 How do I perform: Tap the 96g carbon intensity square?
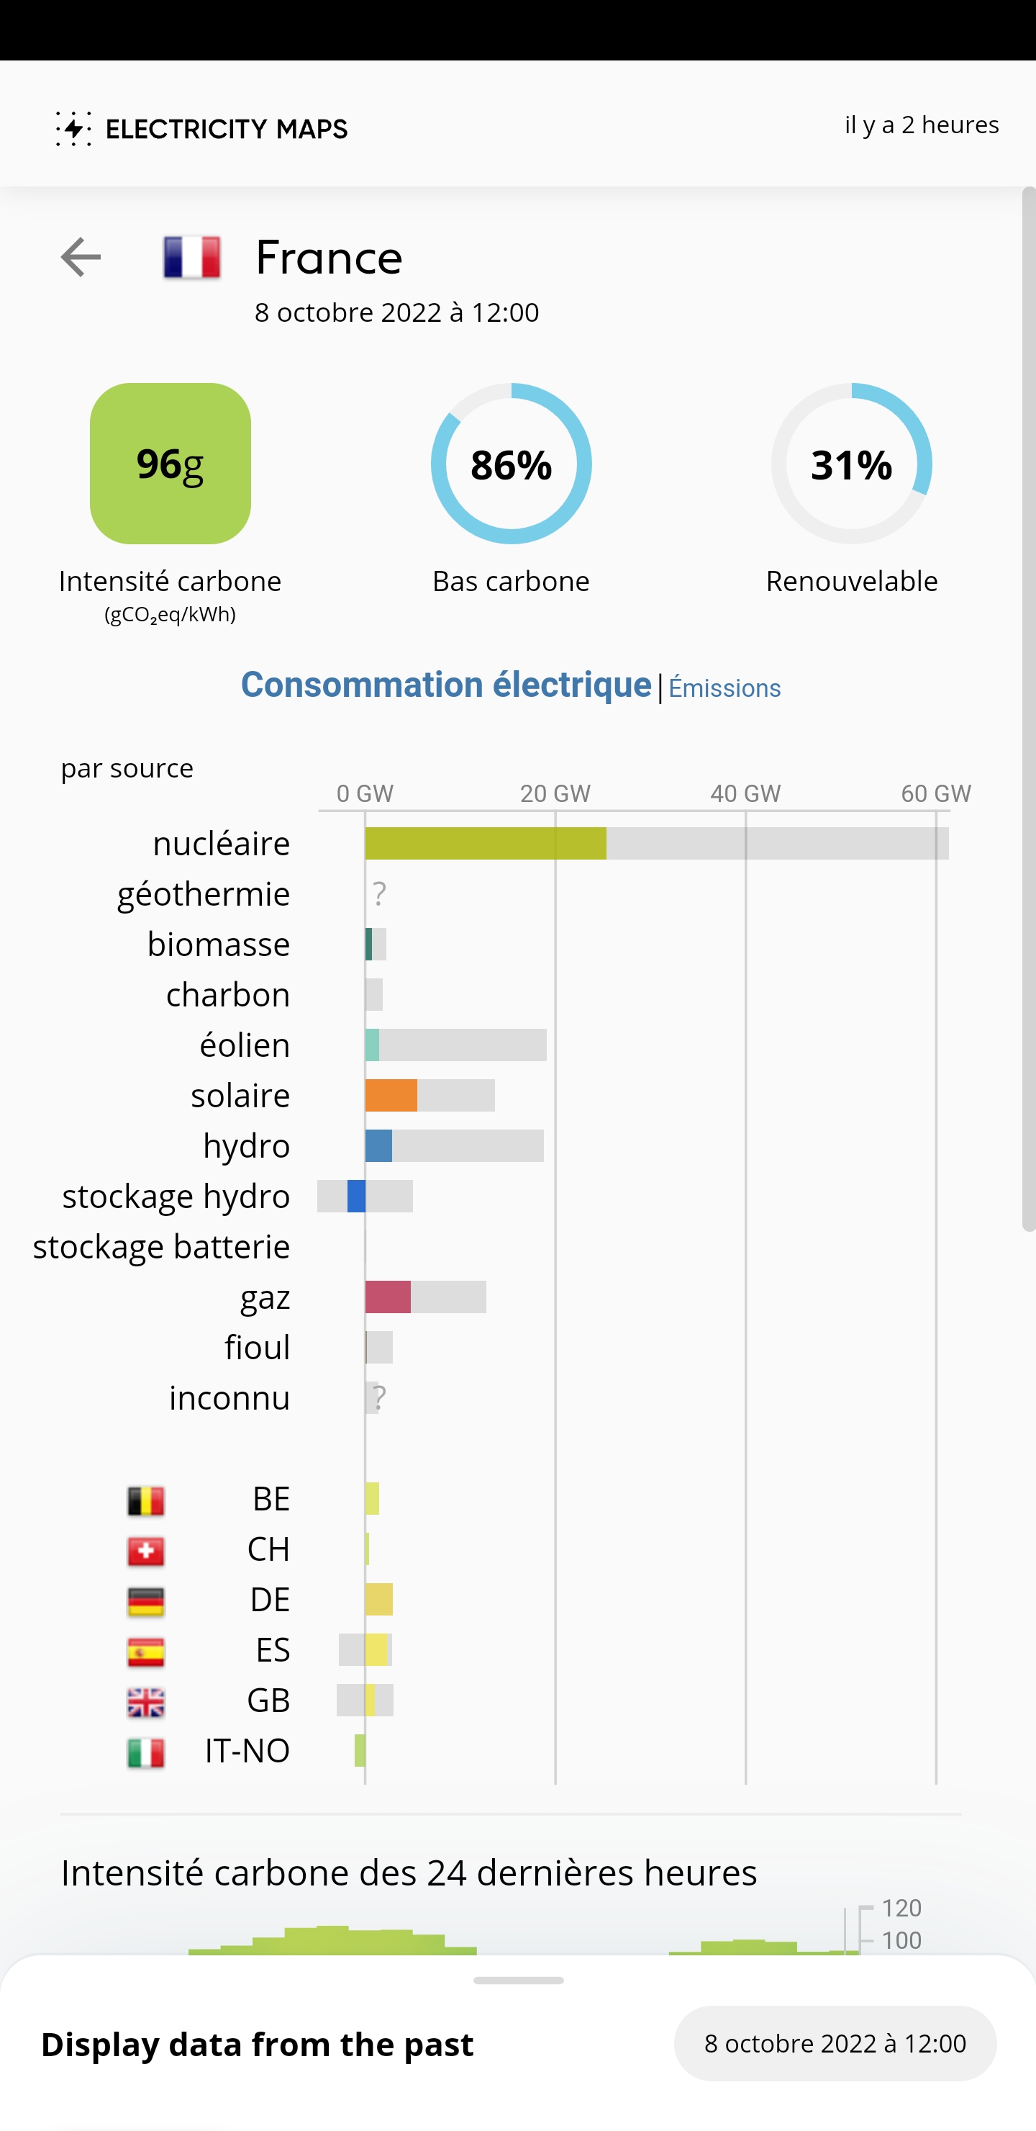[171, 463]
